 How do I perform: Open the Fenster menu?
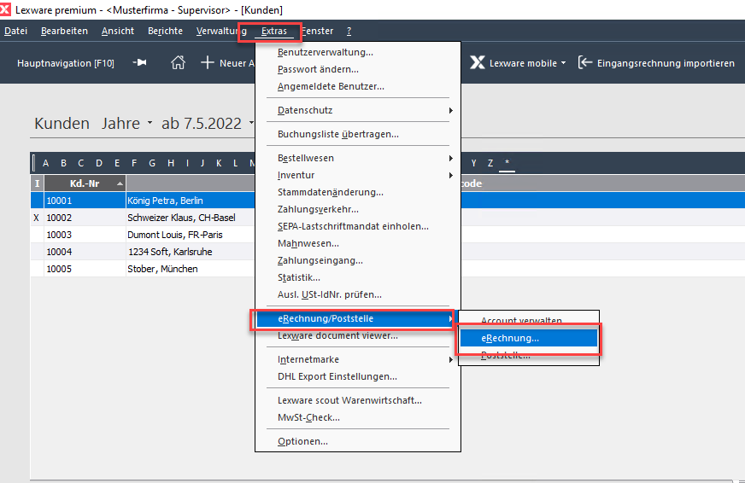(317, 31)
